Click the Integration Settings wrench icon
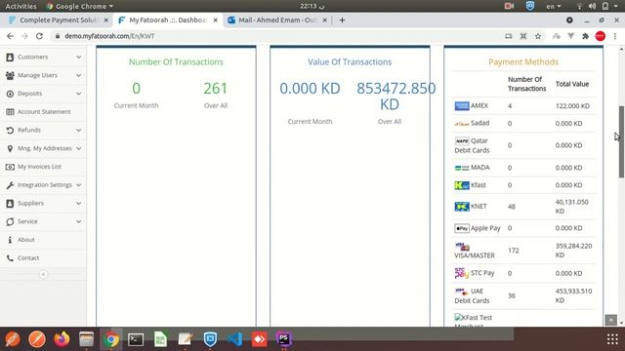The image size is (625, 351). pyautogui.click(x=10, y=185)
